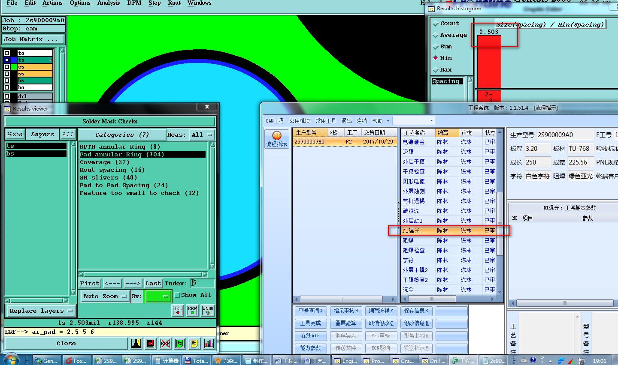This screenshot has height=365, width=618.
Task: Click the First navigation button
Action: pyautogui.click(x=89, y=283)
